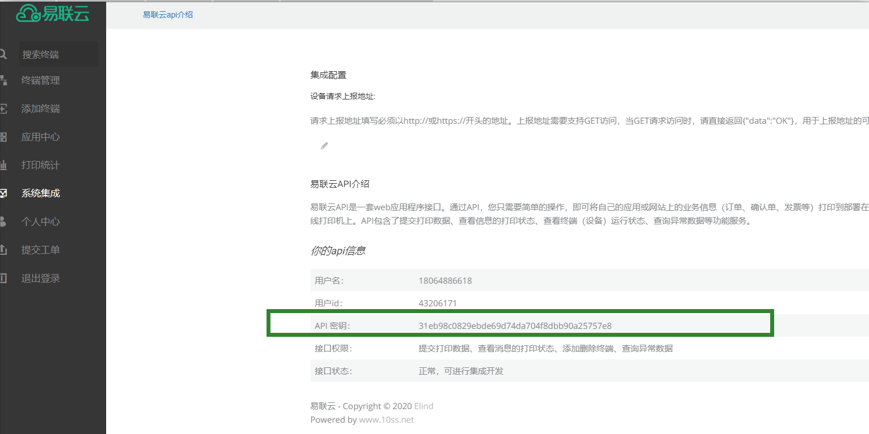The width and height of the screenshot is (869, 434).
Task: Click the 易联云 logo
Action: tap(53, 13)
